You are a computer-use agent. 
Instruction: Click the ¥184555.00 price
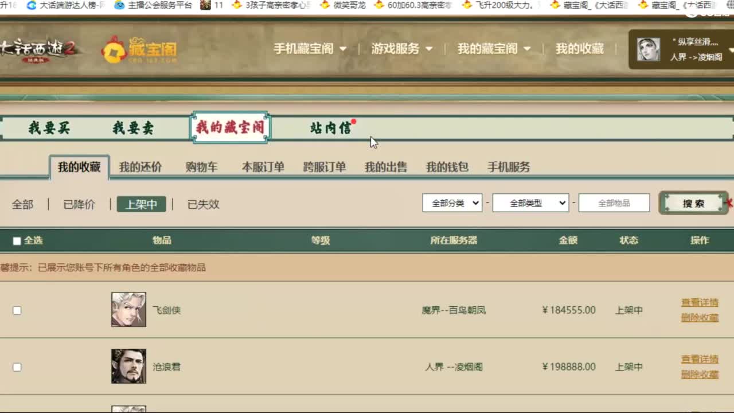click(569, 310)
